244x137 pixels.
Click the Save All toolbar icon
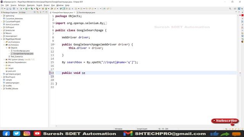(x=10, y=9)
